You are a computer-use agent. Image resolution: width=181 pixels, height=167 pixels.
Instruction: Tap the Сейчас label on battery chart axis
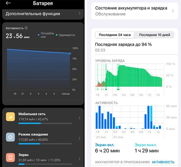coord(66,94)
